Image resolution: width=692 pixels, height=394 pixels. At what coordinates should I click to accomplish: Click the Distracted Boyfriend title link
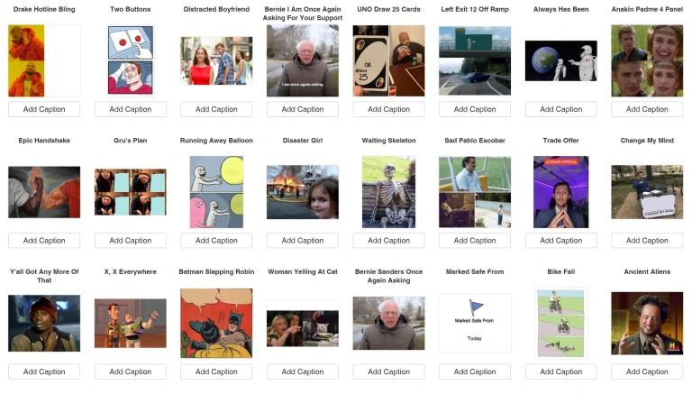point(216,9)
